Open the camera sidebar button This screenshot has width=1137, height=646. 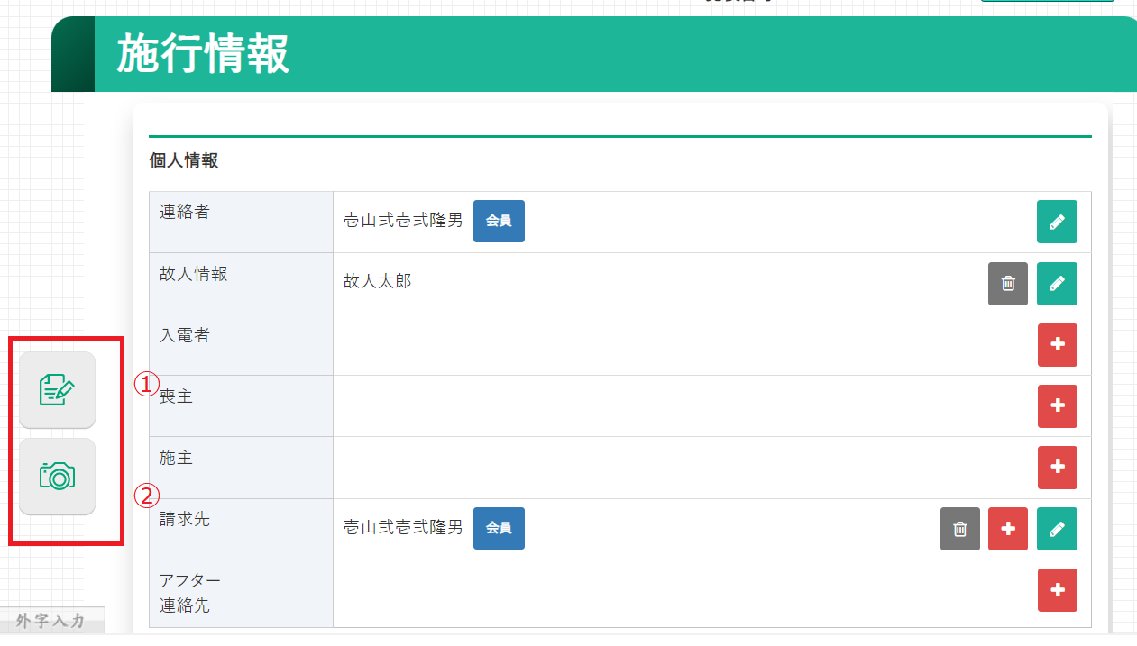tap(57, 476)
